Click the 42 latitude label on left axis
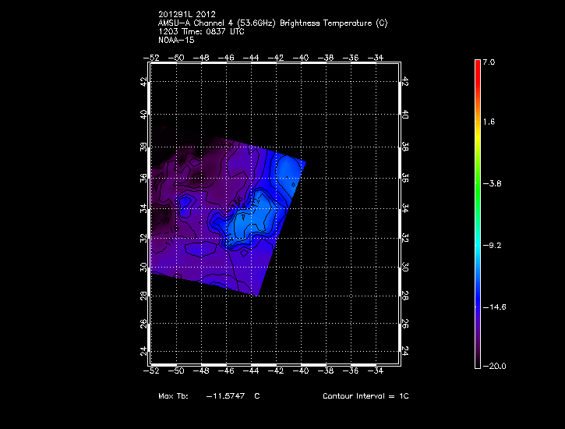The image size is (565, 429). coord(143,82)
